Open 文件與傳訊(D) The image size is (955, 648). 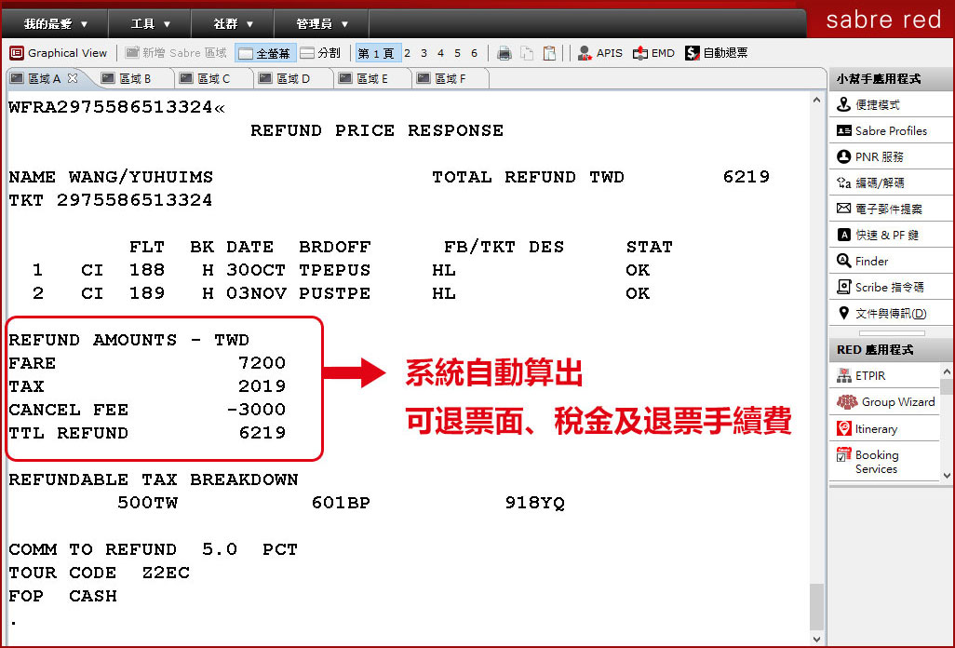point(890,313)
